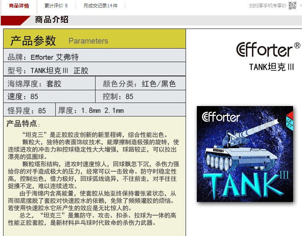This screenshot has width=302, height=236.
Task: Click the 颜色分类 红色/黑色 cell
Action: [140, 84]
